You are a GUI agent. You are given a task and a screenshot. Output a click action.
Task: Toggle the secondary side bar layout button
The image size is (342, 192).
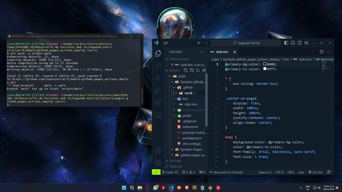tap(300, 43)
